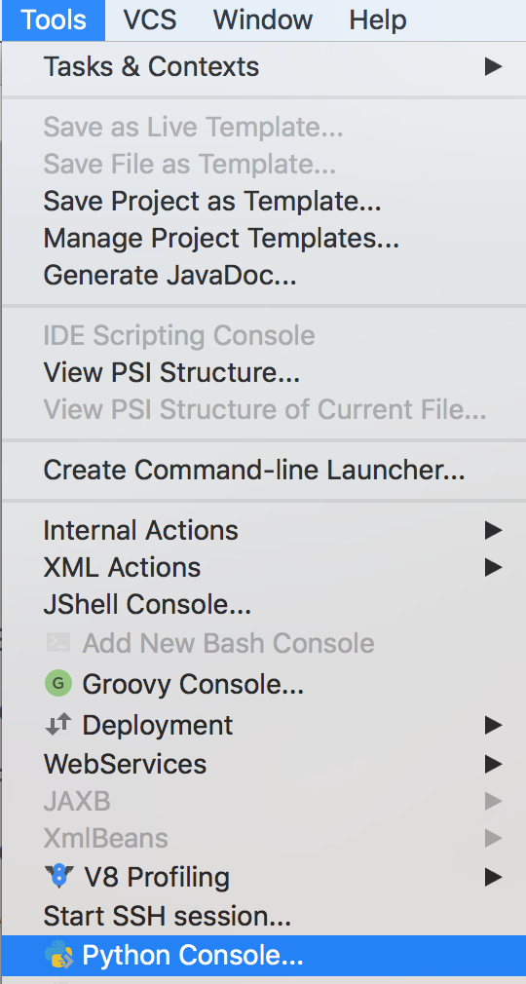Click the greyed XmlBeans entry
526x984 pixels.
(x=105, y=838)
